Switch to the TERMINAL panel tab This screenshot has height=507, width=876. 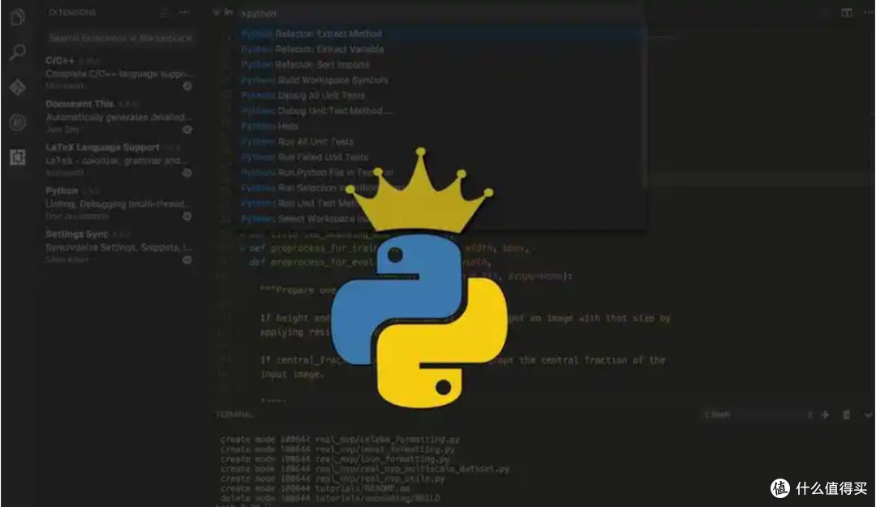coord(234,415)
